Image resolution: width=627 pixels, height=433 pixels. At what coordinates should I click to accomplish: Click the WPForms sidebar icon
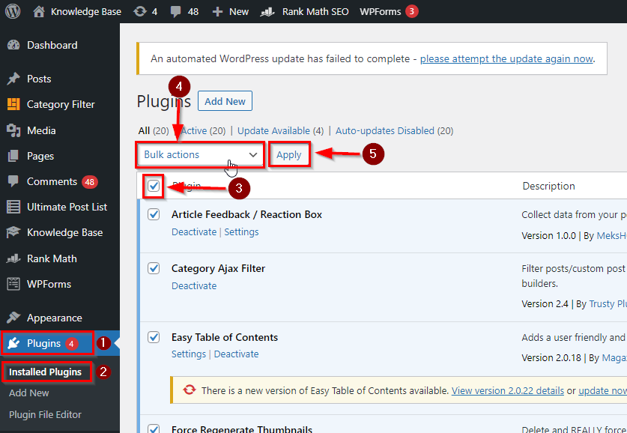(x=13, y=284)
